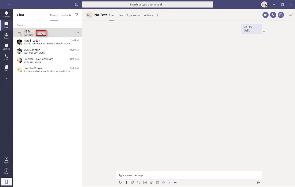Click the N8 Test conversation title

pos(101,15)
